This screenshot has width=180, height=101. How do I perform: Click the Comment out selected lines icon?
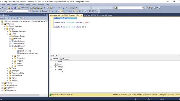(x=82, y=11)
